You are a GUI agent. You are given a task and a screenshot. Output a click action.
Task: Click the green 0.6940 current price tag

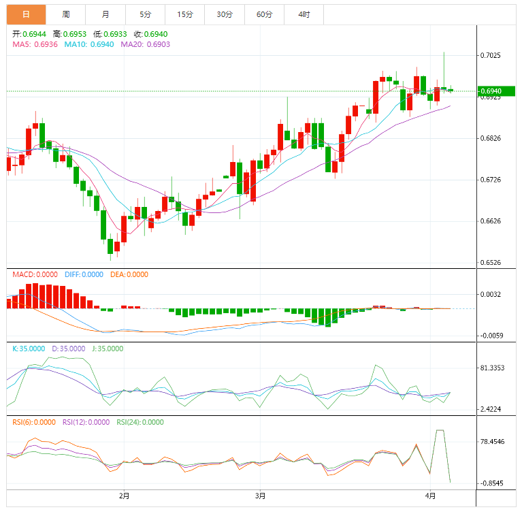(496, 91)
